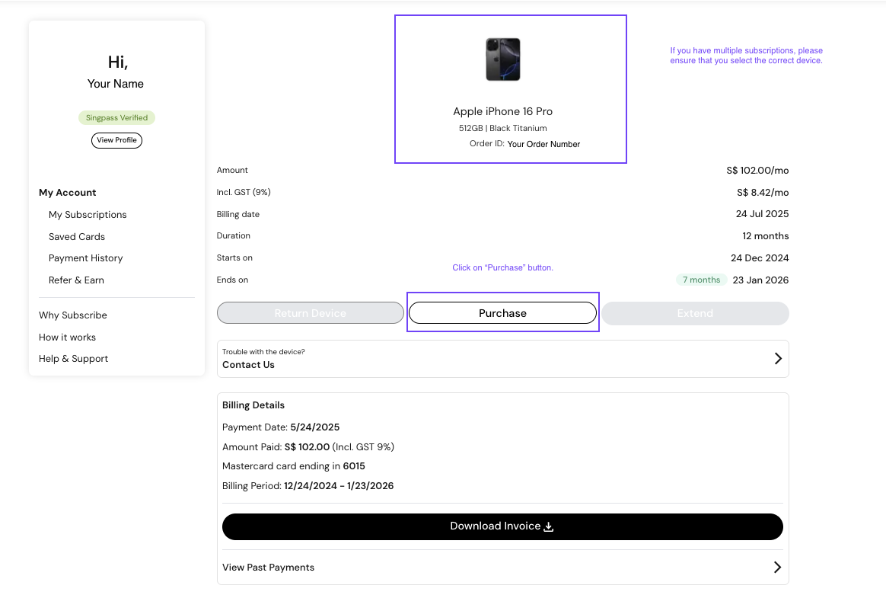Click the Your Order Number text
The image size is (886, 595).
[x=543, y=144]
